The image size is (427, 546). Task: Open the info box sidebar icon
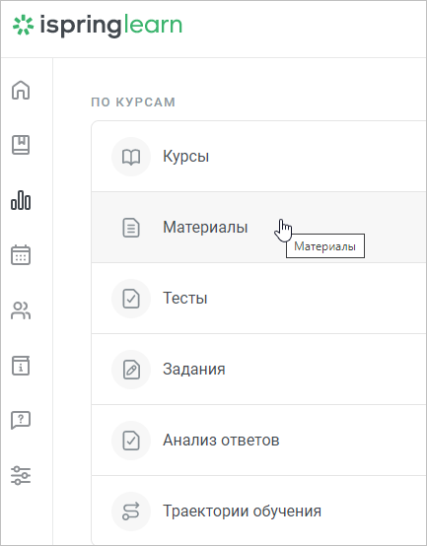pyautogui.click(x=21, y=366)
